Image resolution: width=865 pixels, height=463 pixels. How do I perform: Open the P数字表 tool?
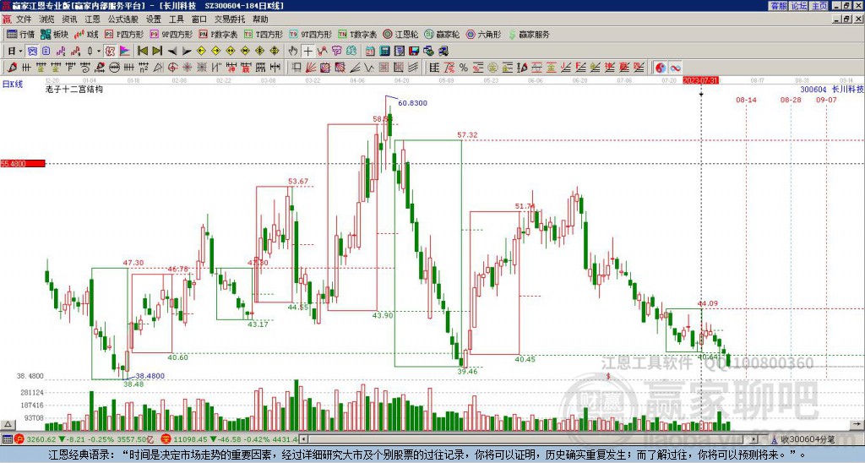click(x=218, y=34)
